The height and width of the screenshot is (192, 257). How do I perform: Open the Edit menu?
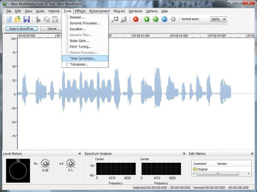click(18, 11)
